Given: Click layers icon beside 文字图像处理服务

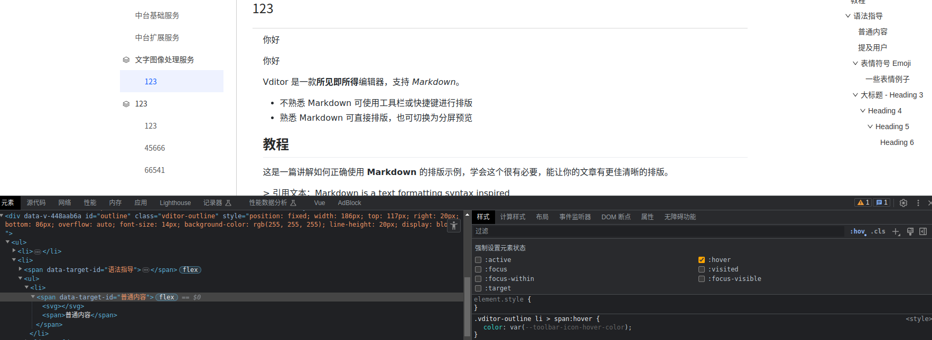Looking at the screenshot, I should 126,60.
